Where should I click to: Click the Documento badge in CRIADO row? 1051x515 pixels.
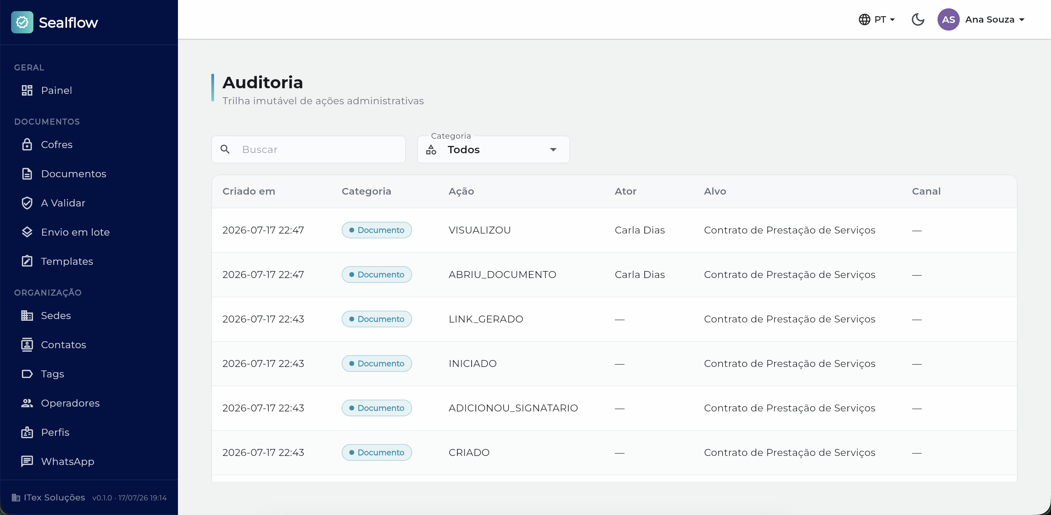(377, 452)
